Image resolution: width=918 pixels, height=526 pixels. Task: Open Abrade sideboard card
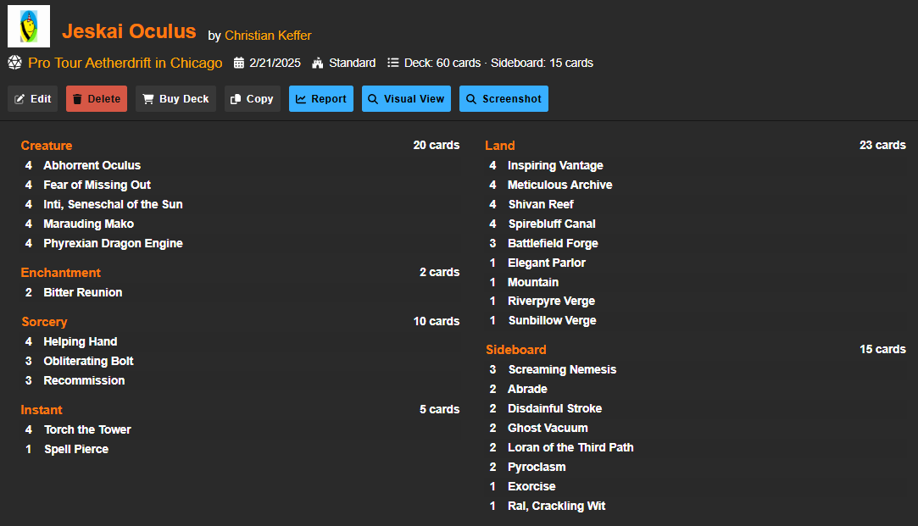point(527,389)
